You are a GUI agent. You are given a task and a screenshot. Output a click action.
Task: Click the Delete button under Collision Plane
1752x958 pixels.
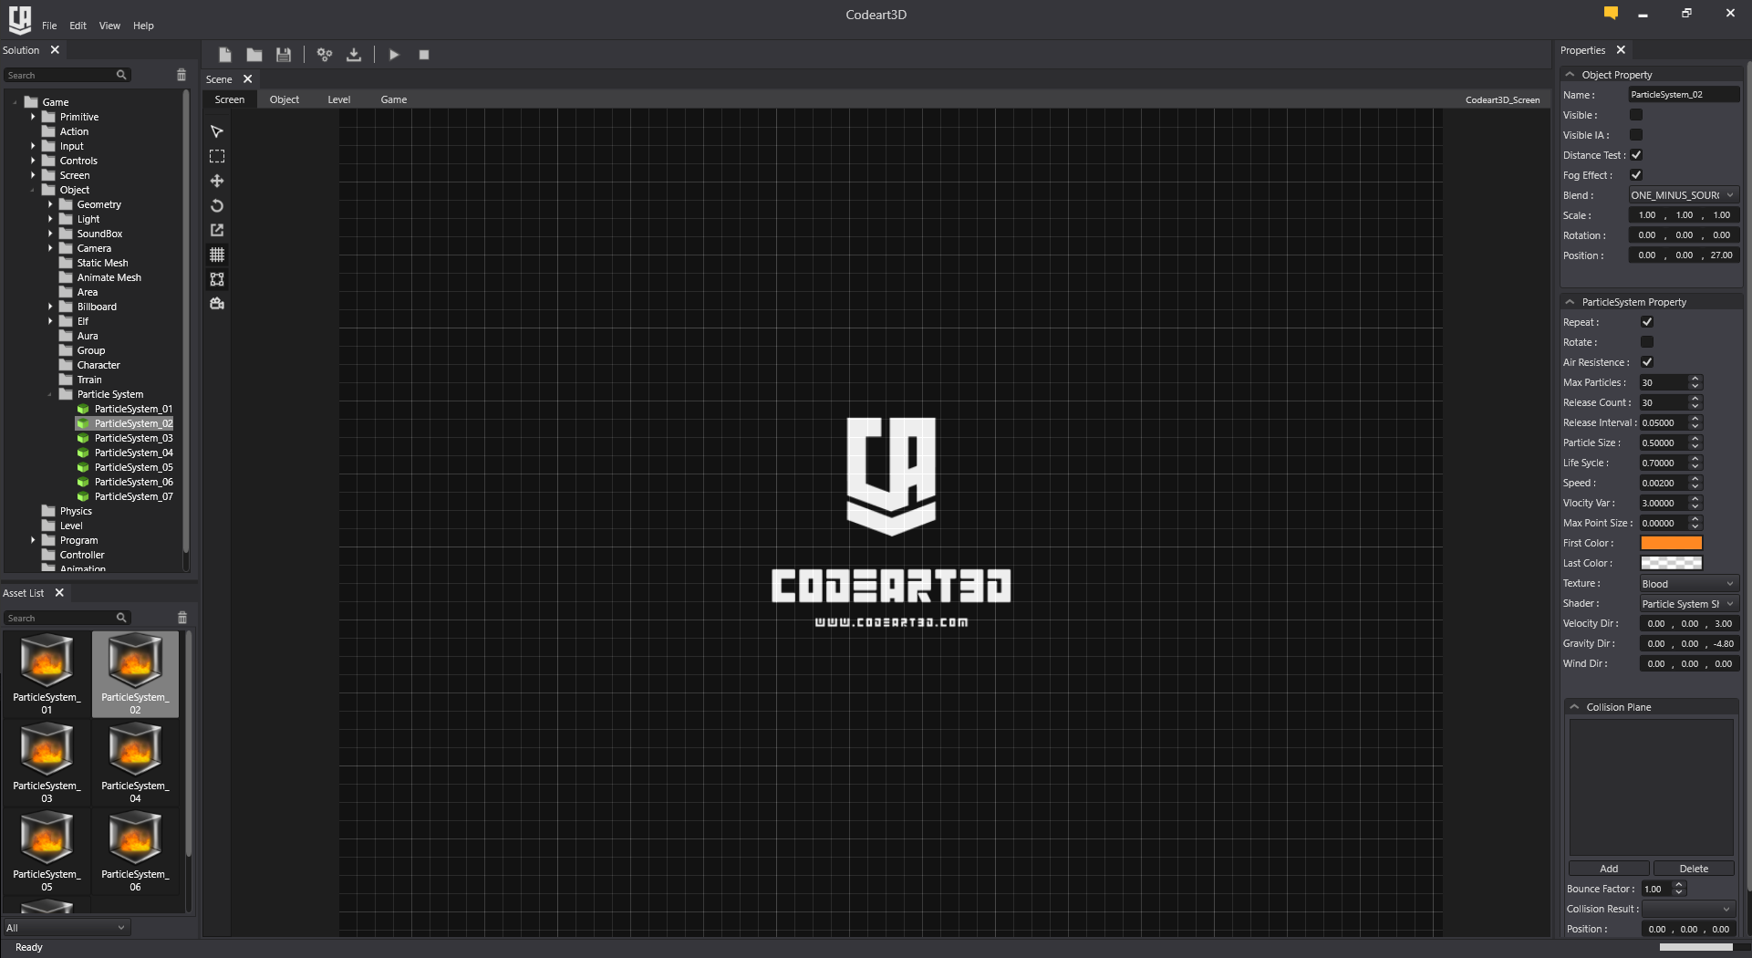1694,869
